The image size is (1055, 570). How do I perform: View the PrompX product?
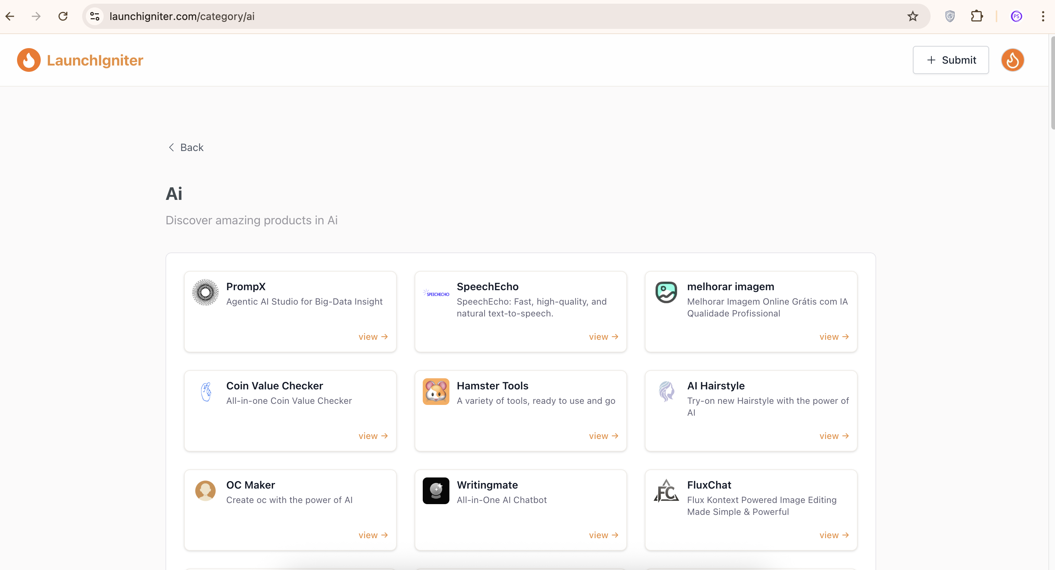pos(373,336)
